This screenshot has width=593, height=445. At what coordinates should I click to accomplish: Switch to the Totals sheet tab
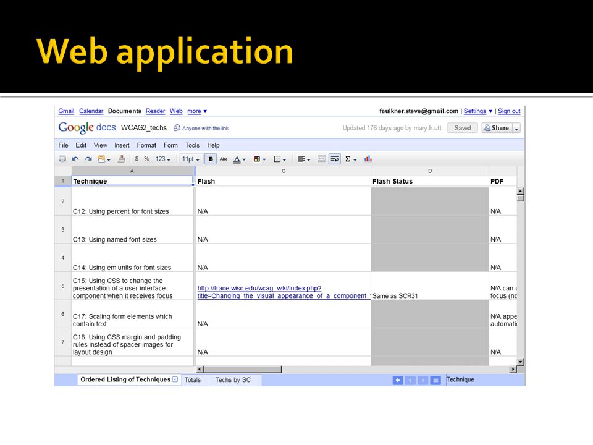click(x=193, y=380)
